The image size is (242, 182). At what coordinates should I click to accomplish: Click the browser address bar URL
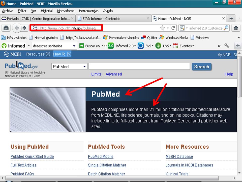tap(68, 28)
